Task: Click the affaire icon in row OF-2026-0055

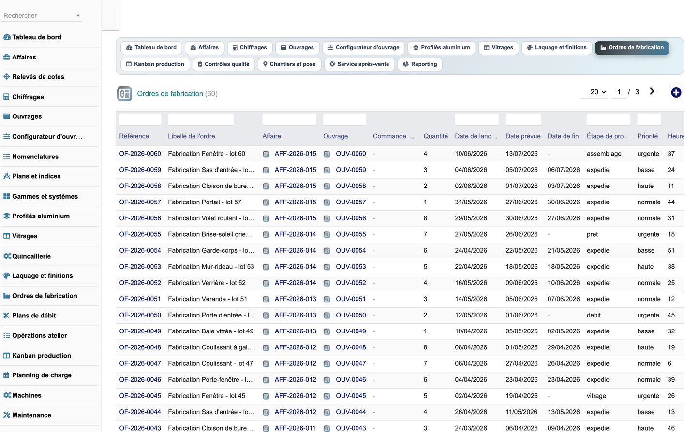Action: 266,235
